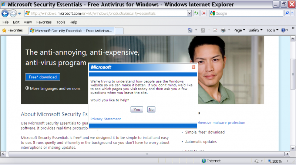Viewport: 296px width, 165px height.
Task: Open the malware protection link
Action: [x=221, y=122]
